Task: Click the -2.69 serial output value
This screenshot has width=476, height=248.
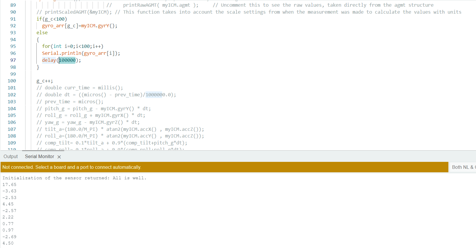Action: click(10, 237)
